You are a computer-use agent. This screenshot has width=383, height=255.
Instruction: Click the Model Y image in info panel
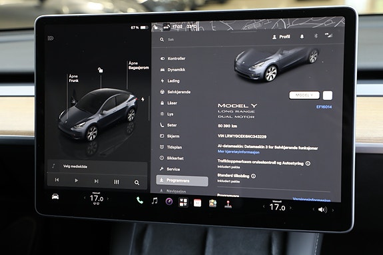click(x=276, y=65)
